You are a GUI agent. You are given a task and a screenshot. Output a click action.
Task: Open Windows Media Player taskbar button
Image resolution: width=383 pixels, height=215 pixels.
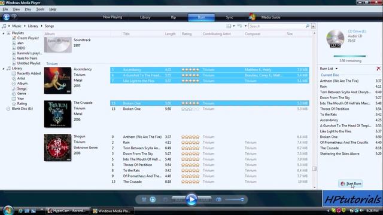(112, 211)
